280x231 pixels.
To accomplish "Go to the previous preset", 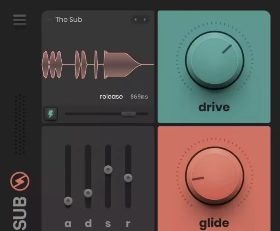I will pos(135,20).
